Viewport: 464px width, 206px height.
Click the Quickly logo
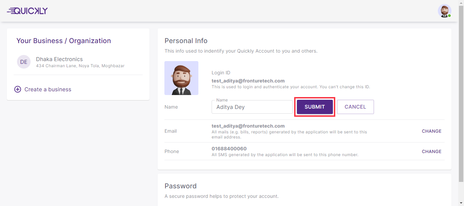pos(27,11)
